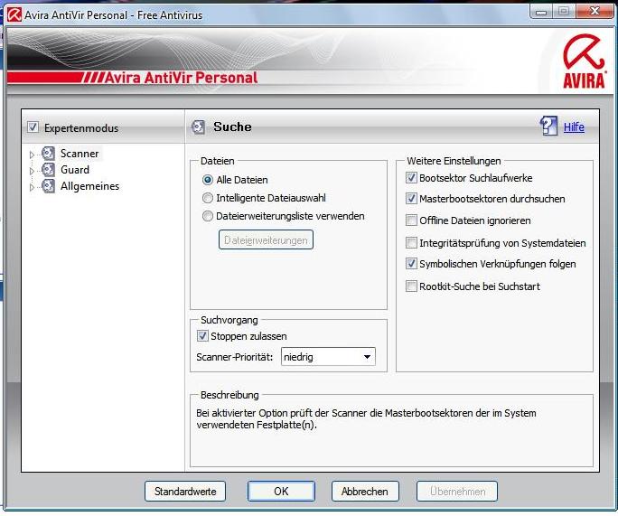This screenshot has width=618, height=516.
Task: Click the Beschreibung text about Masterbootsektoren
Action: 366,419
